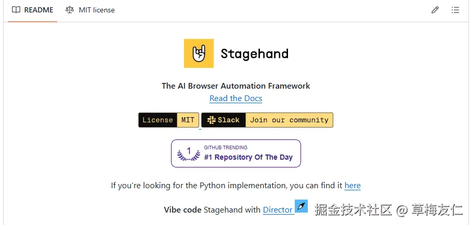Image resolution: width=471 pixels, height=225 pixels.
Task: Click the 掘金技术社区 watermark text
Action: [353, 210]
